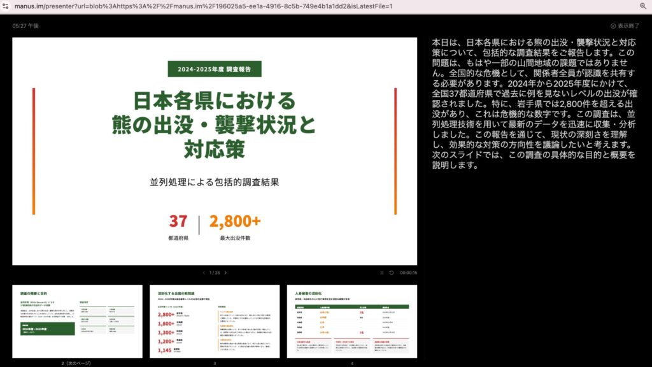The height and width of the screenshot is (367, 652).
Task: Click the 05:27 午後 clock display
Action: pyautogui.click(x=25, y=26)
